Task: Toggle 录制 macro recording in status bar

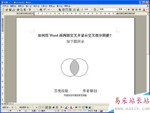Action: tap(69, 111)
